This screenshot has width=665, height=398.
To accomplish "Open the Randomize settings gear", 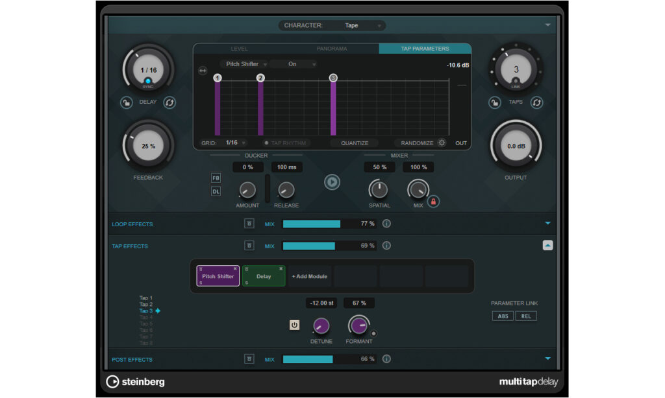I will (x=442, y=143).
